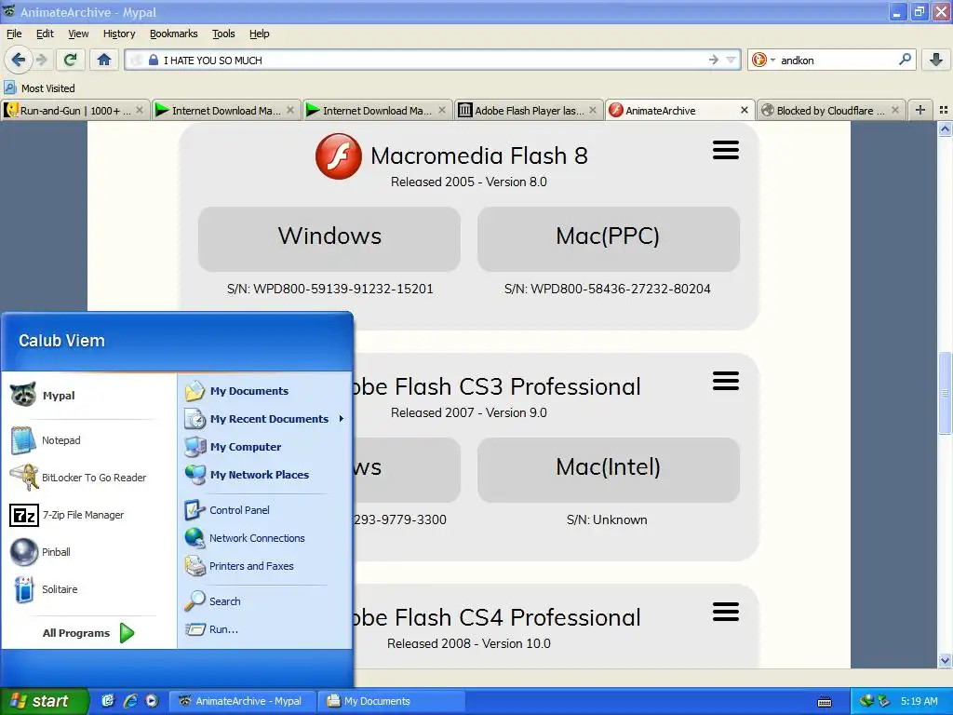
Task: Open Flash CS3 Professional hamburger menu
Action: point(726,381)
